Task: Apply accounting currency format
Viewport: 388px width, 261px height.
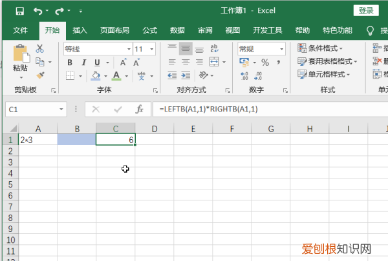Action: [x=244, y=62]
